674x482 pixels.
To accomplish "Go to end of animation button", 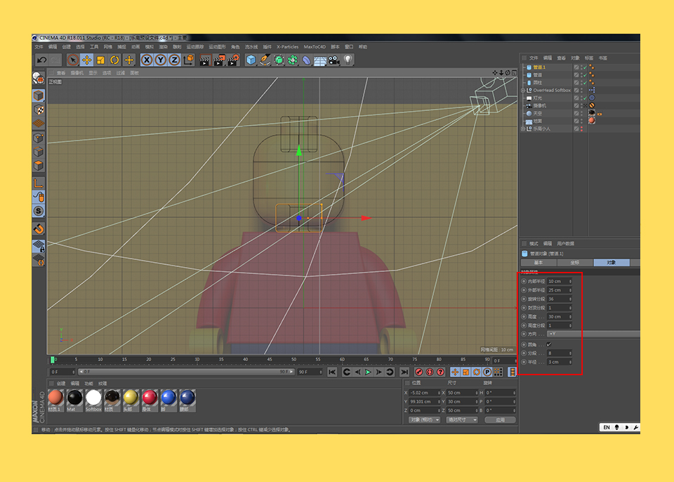I will pos(404,372).
